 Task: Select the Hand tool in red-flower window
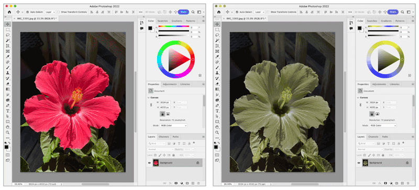pos(8,127)
